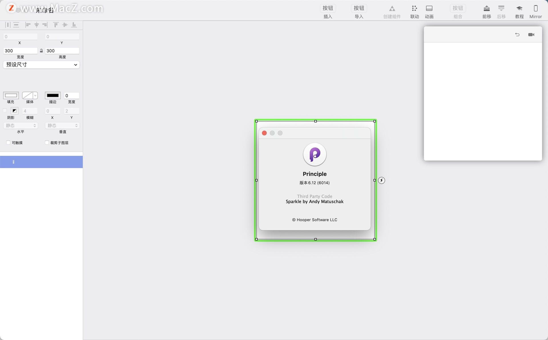The height and width of the screenshot is (340, 548).
Task: Toggle the width-height aspect lock
Action: click(x=41, y=51)
